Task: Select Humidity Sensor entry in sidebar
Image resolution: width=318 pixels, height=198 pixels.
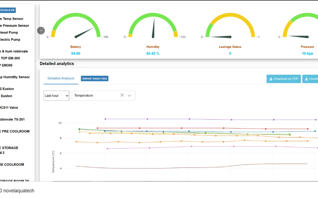Action: pos(15,77)
